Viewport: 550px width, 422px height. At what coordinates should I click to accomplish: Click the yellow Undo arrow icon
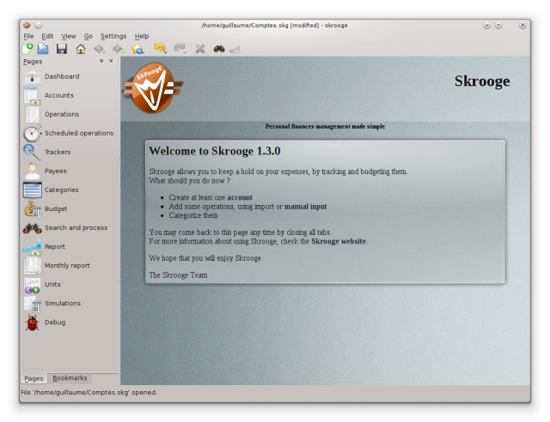[161, 48]
